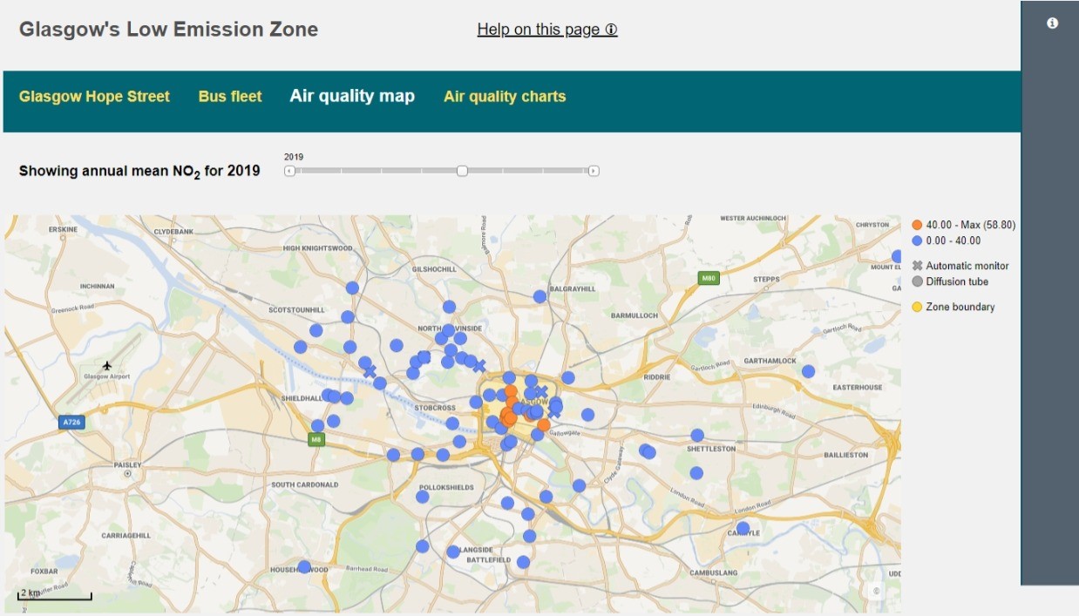
Task: Click the info icon in the dark sidebar
Action: coord(1052,24)
